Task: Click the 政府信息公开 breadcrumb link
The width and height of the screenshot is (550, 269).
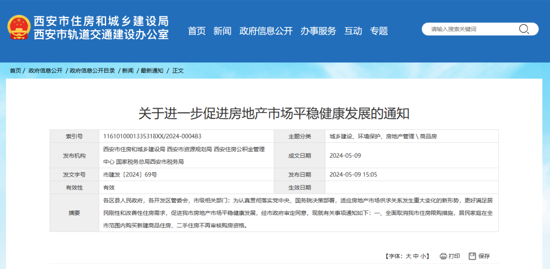Action: click(46, 70)
